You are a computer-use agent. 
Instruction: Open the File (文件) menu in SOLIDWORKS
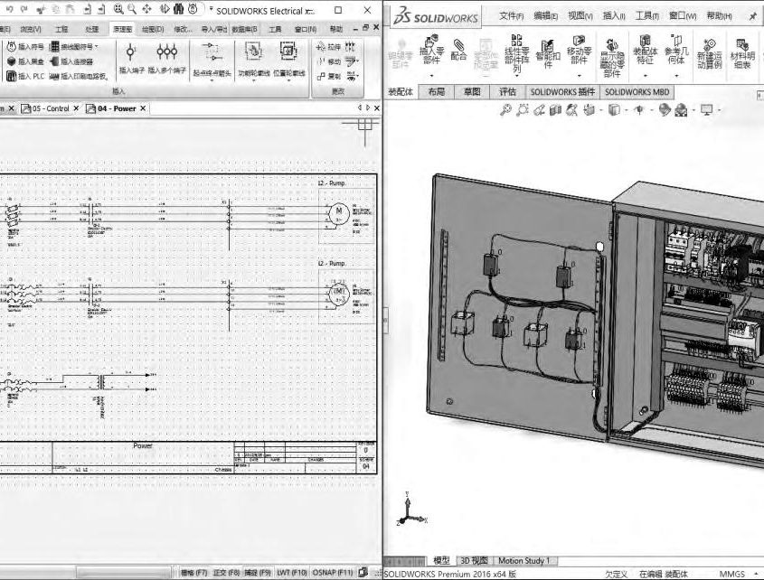pyautogui.click(x=511, y=16)
